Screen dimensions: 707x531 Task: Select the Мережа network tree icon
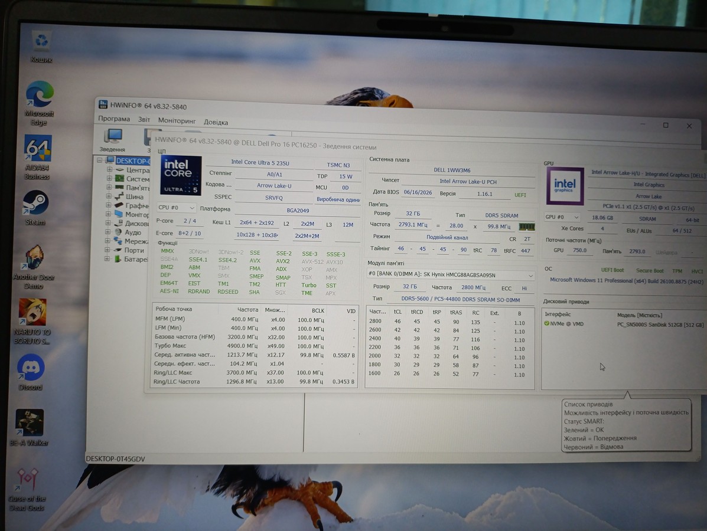pos(118,241)
